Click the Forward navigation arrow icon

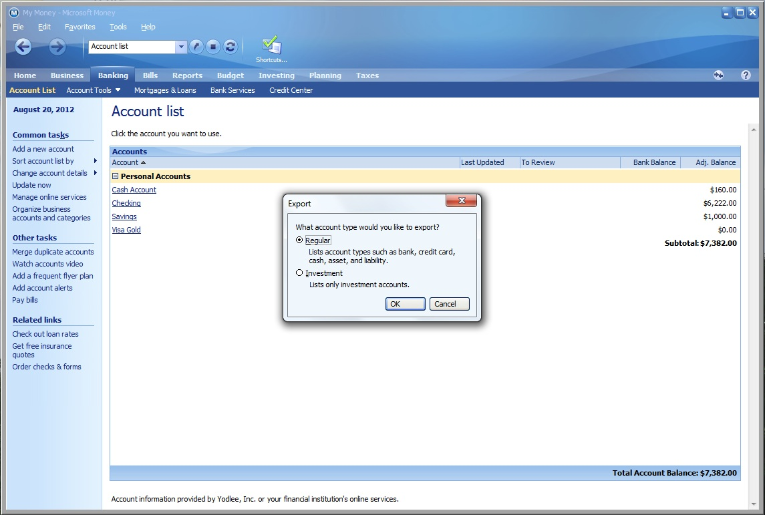pos(57,47)
